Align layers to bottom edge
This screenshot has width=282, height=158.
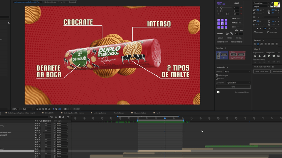click(278, 56)
